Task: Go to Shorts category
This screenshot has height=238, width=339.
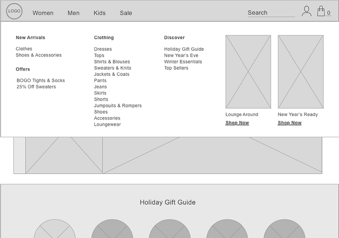Action: pyautogui.click(x=101, y=99)
